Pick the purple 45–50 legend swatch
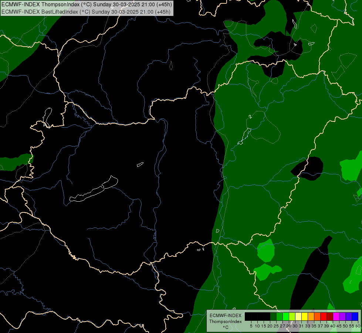Viewport: 362px width, 333px height. click(342, 316)
